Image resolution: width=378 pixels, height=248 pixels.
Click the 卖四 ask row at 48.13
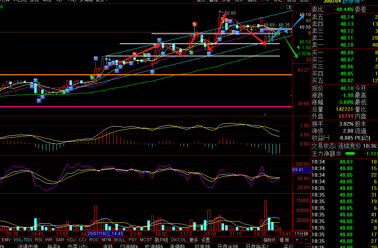(x=345, y=24)
